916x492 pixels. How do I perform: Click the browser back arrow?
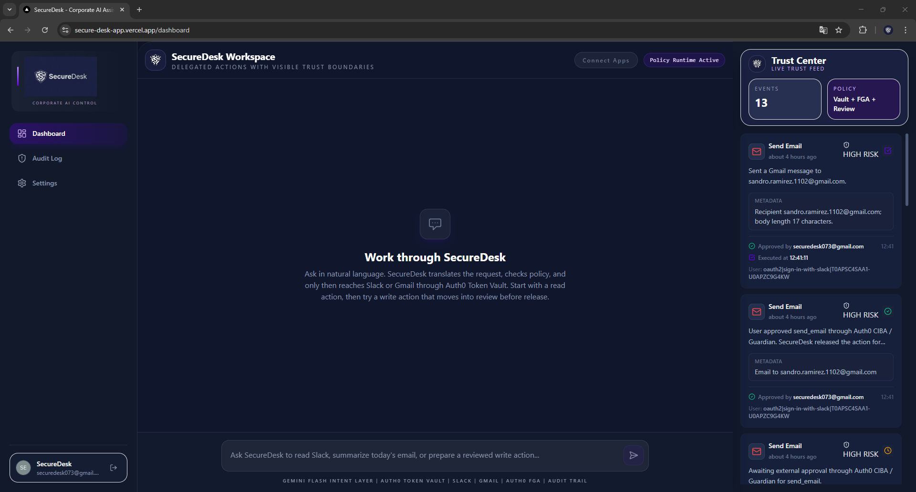10,30
